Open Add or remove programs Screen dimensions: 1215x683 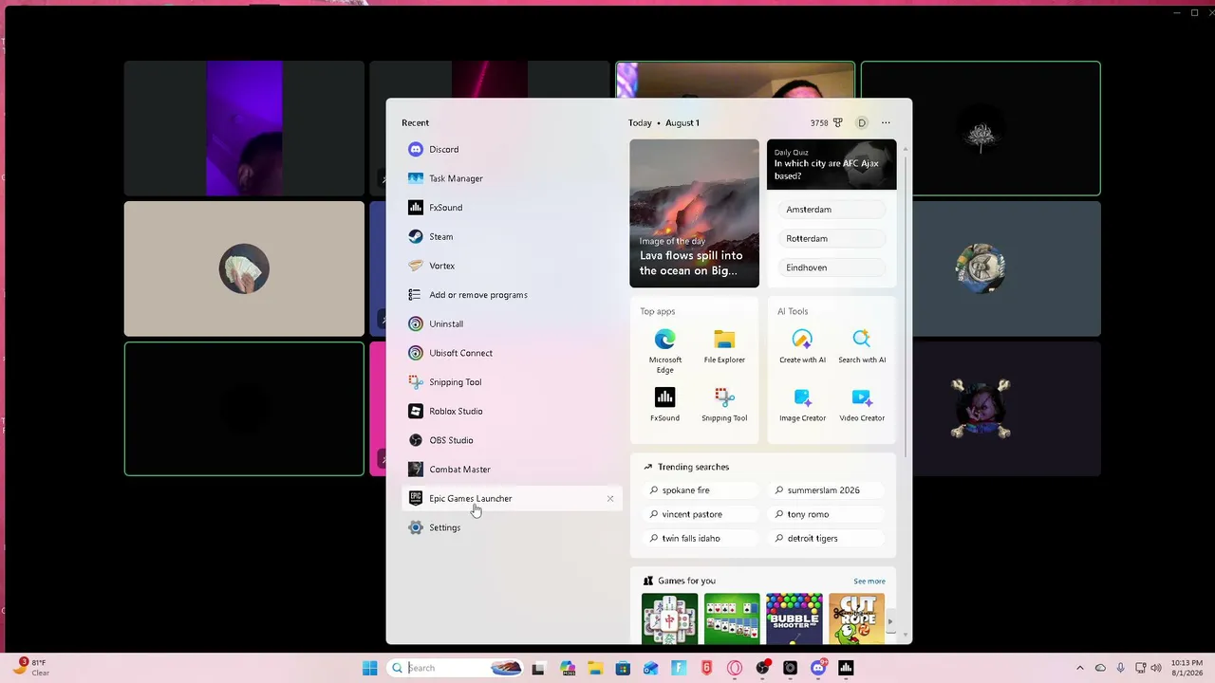pyautogui.click(x=512, y=295)
